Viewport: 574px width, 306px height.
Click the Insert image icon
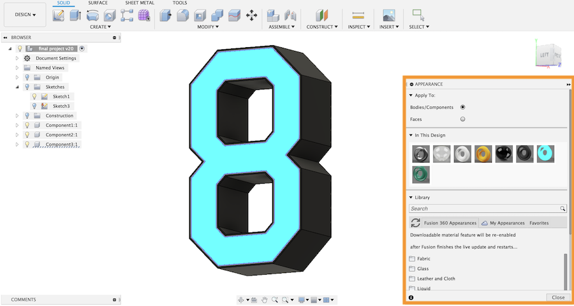[x=388, y=15]
